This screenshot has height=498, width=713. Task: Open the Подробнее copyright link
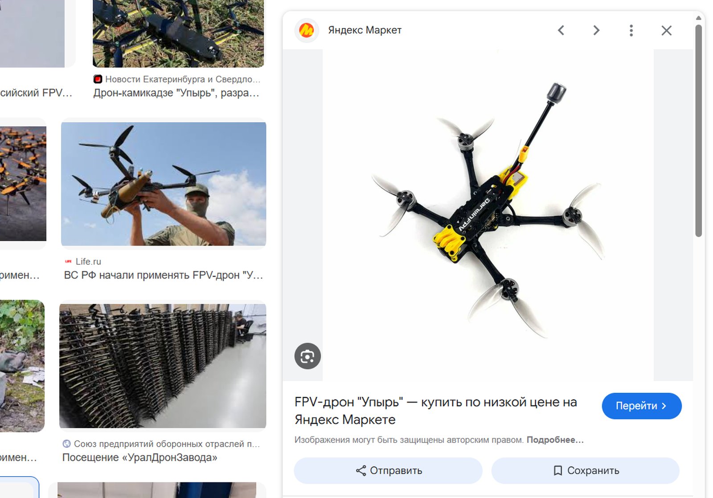pos(555,440)
